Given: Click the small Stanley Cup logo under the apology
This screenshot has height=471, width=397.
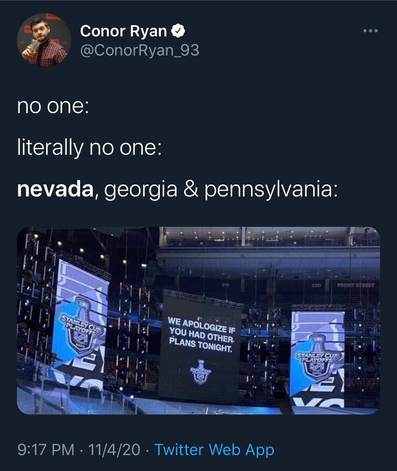Looking at the screenshot, I should tap(200, 372).
